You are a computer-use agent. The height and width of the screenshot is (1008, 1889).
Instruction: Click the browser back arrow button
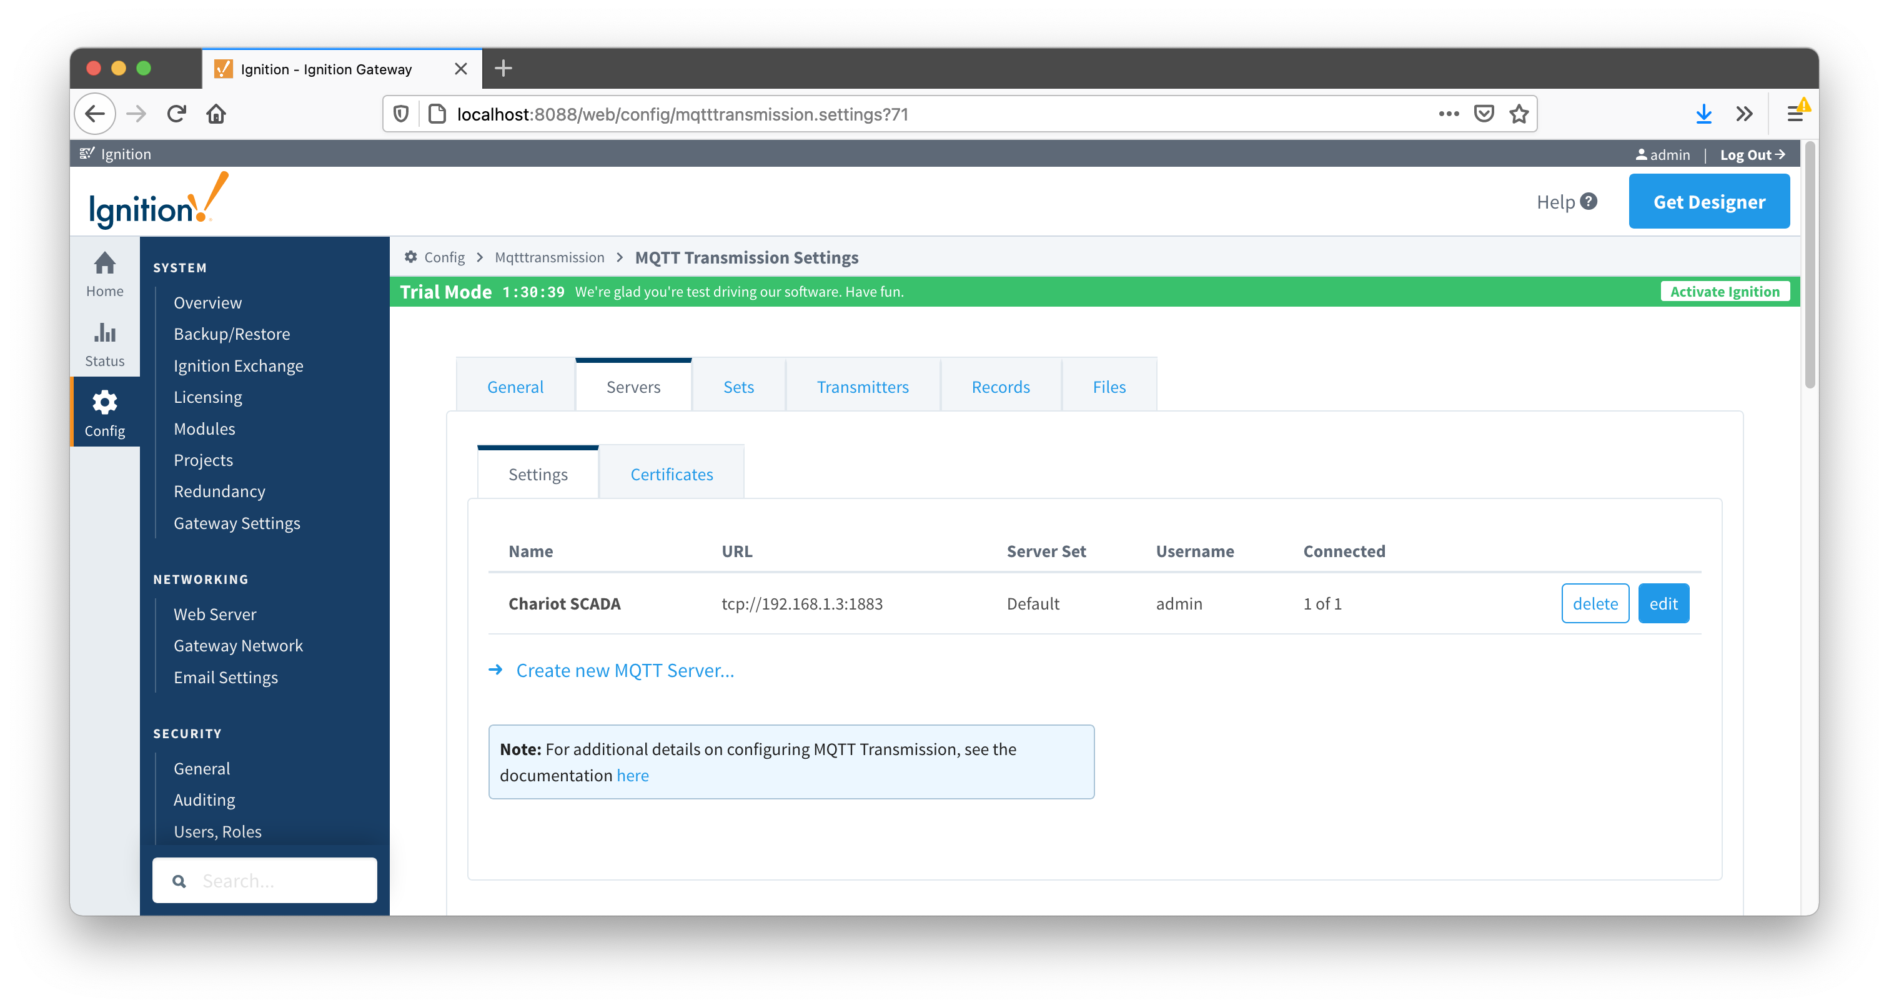click(x=96, y=114)
